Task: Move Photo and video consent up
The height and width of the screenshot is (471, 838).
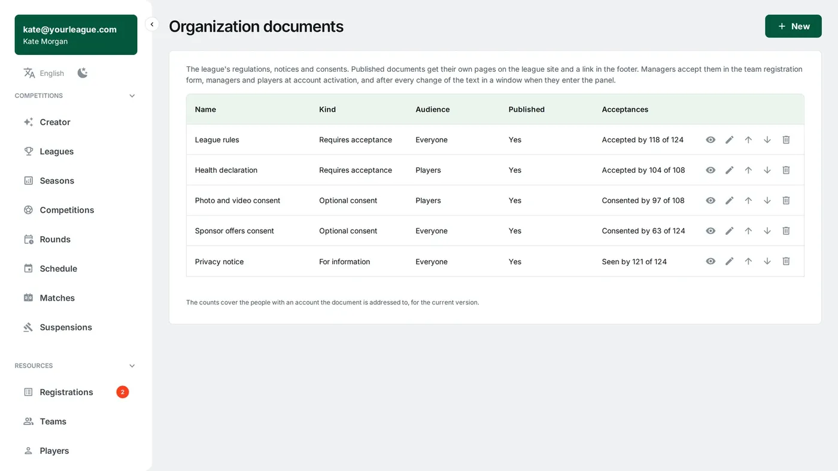Action: tap(748, 201)
